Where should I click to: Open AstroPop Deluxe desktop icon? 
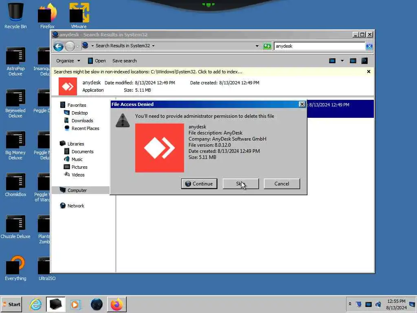coord(15,62)
